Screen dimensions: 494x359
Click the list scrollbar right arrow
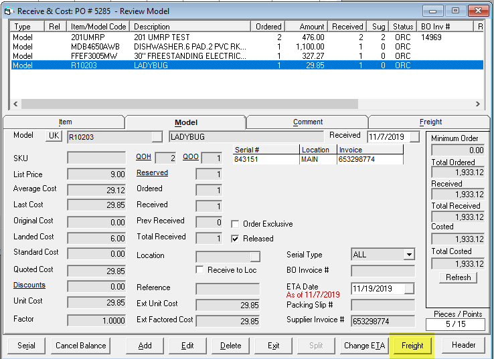click(478, 104)
